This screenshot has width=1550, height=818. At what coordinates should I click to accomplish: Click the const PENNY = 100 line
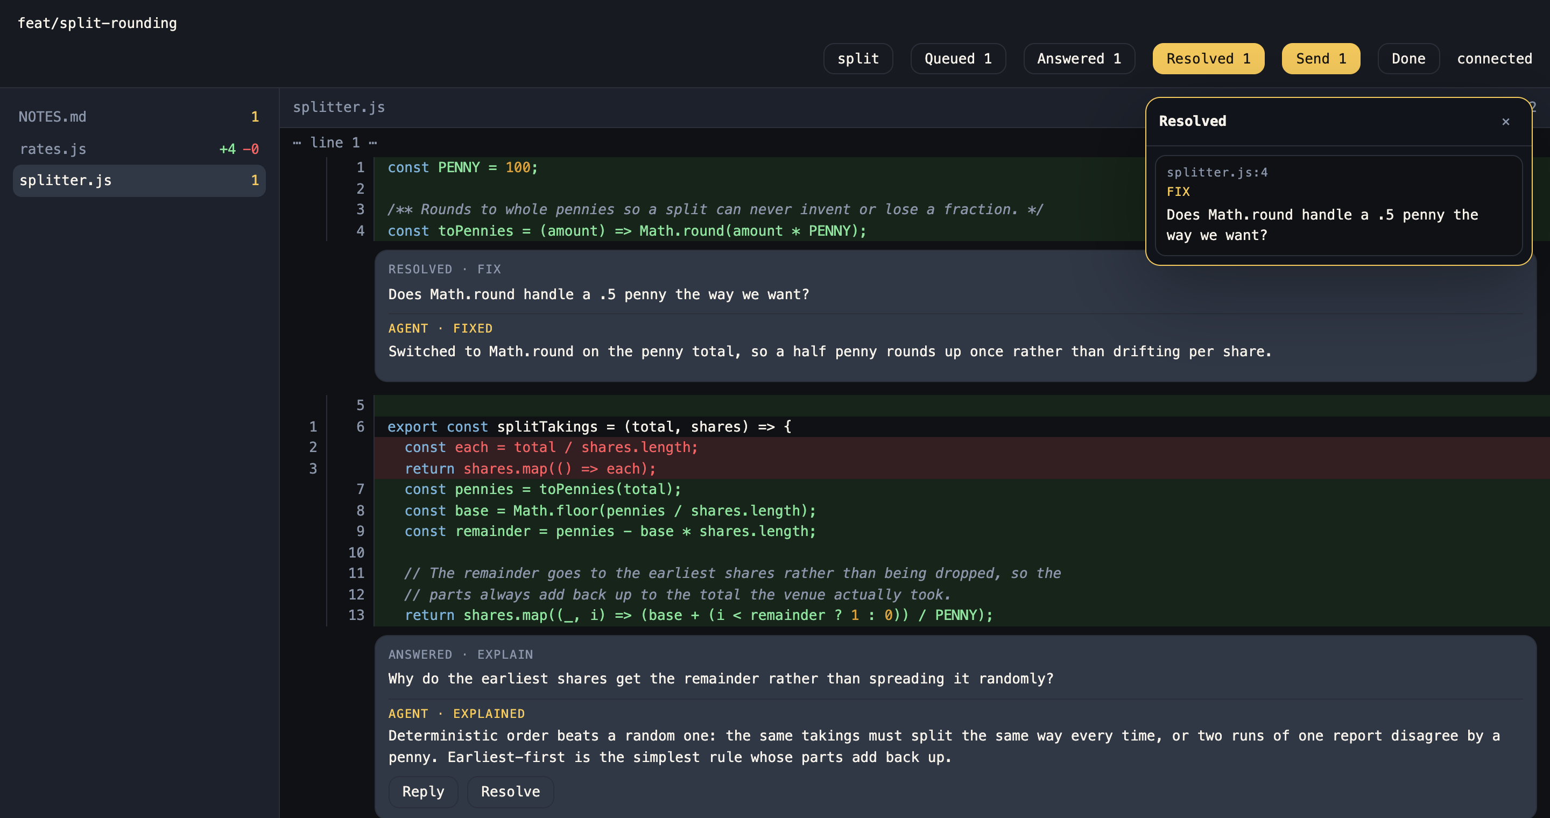pos(462,167)
